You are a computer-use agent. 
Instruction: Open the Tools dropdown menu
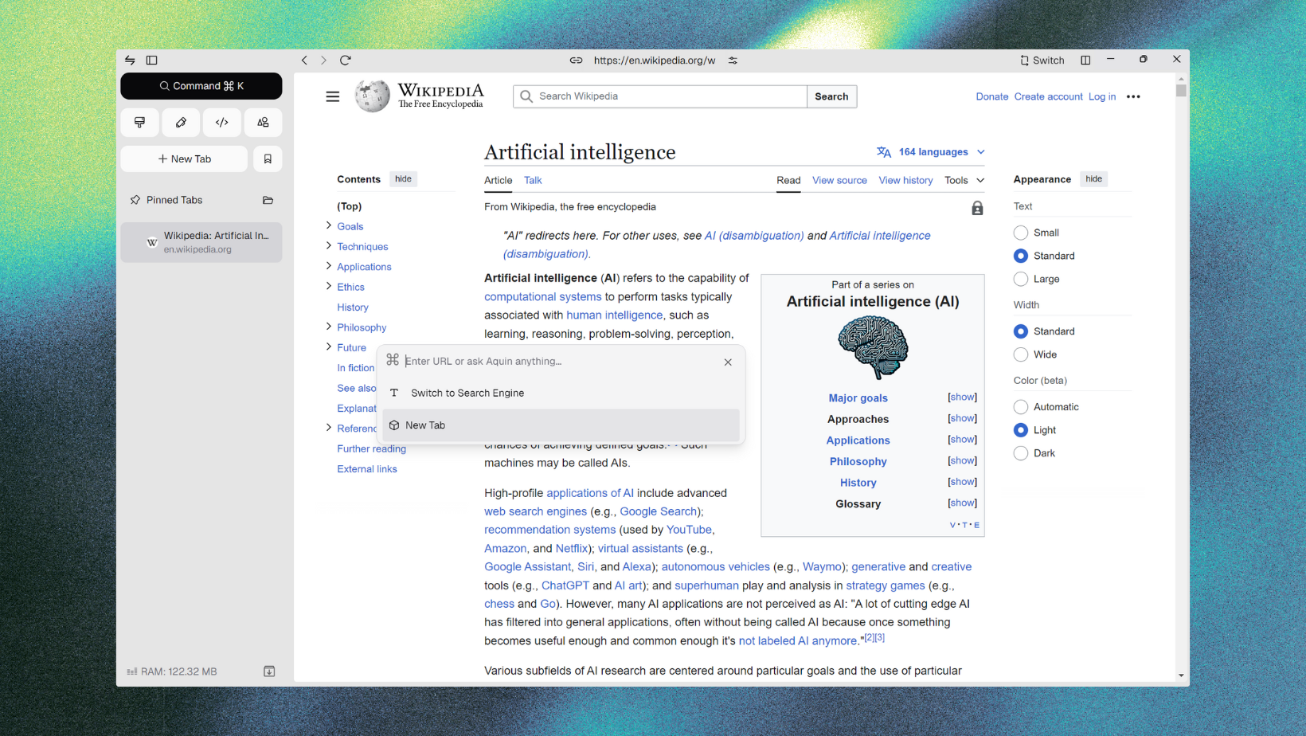964,181
